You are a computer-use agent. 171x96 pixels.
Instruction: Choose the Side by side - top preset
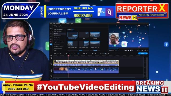pos(95,44)
